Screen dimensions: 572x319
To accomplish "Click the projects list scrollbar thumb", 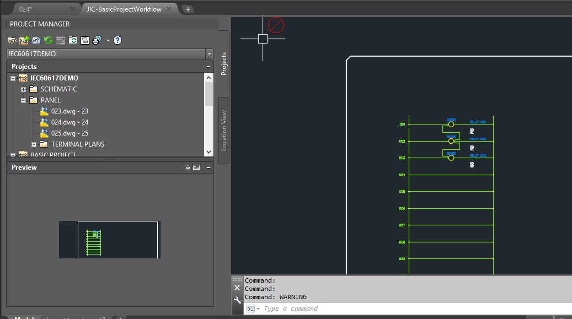I will click(x=209, y=94).
